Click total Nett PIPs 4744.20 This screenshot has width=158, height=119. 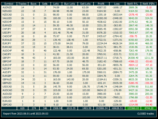tap(149, 108)
